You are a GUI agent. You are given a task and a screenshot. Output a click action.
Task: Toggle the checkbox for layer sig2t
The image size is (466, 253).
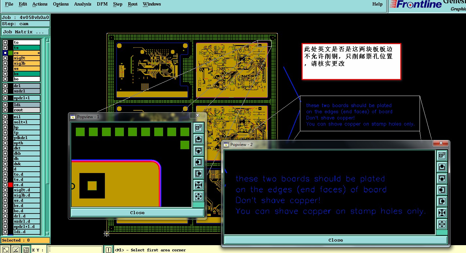(5, 58)
